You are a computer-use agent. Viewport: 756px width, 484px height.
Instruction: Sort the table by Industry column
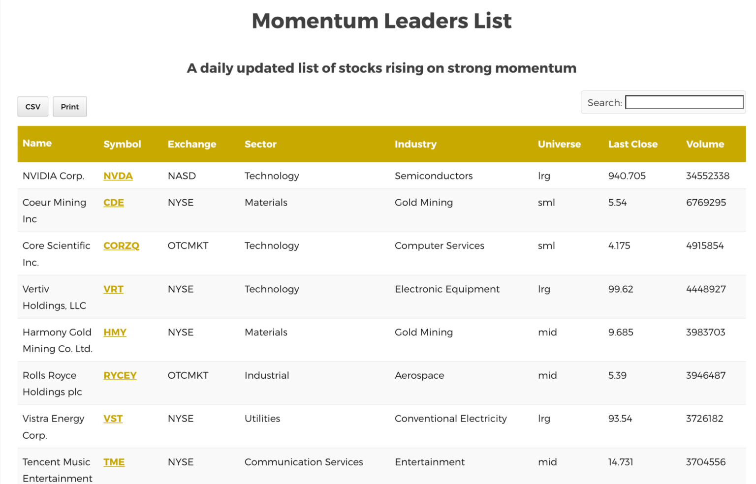[415, 144]
